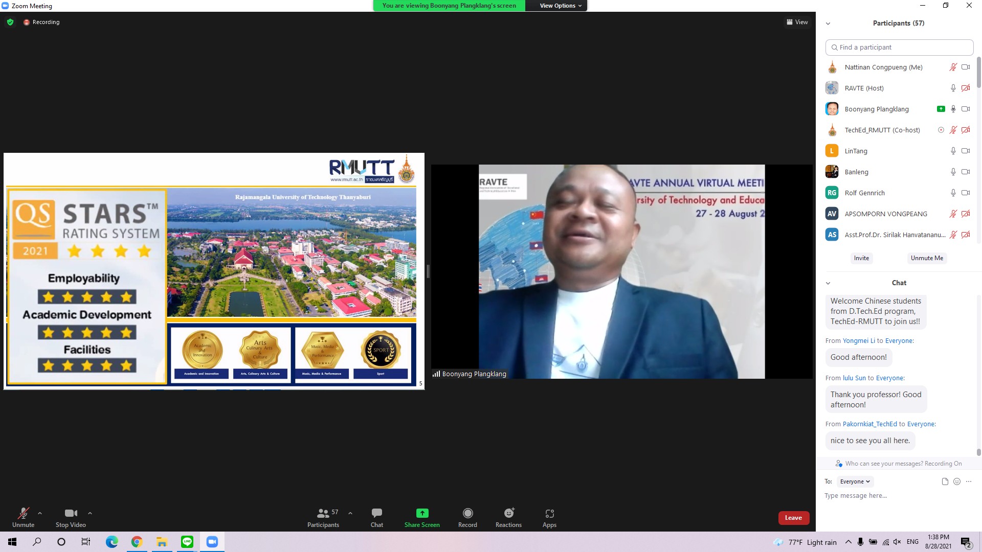Expand video options arrow beside Stop Video
This screenshot has width=982, height=552.
tap(90, 513)
